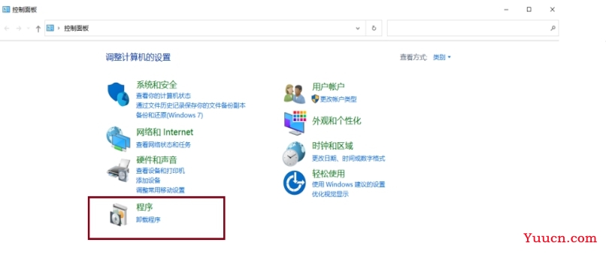Open the 类别 view mode dropdown
Viewport: 606px width, 279px height.
(x=442, y=57)
